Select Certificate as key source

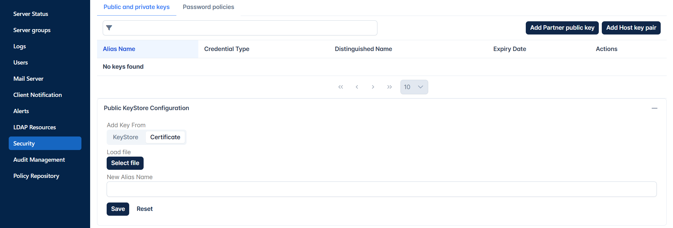(x=165, y=137)
